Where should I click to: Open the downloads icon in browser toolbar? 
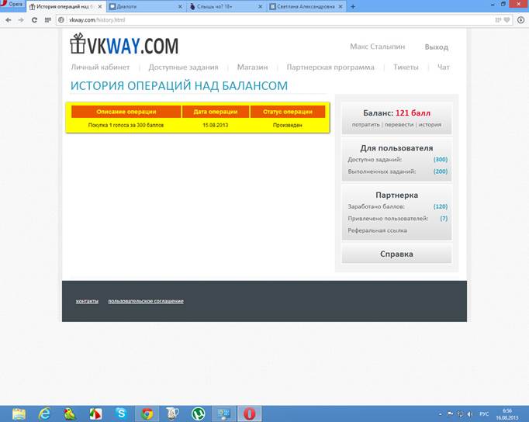[x=520, y=20]
